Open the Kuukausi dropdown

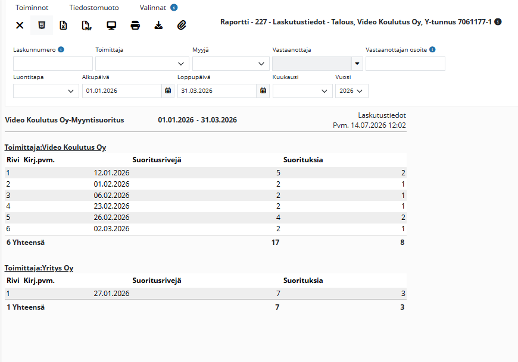[302, 91]
